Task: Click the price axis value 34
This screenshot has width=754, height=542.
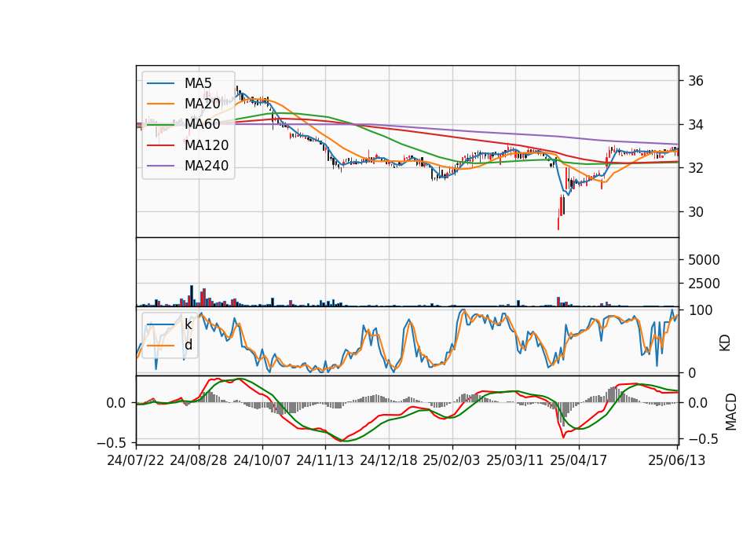Action: (x=696, y=125)
